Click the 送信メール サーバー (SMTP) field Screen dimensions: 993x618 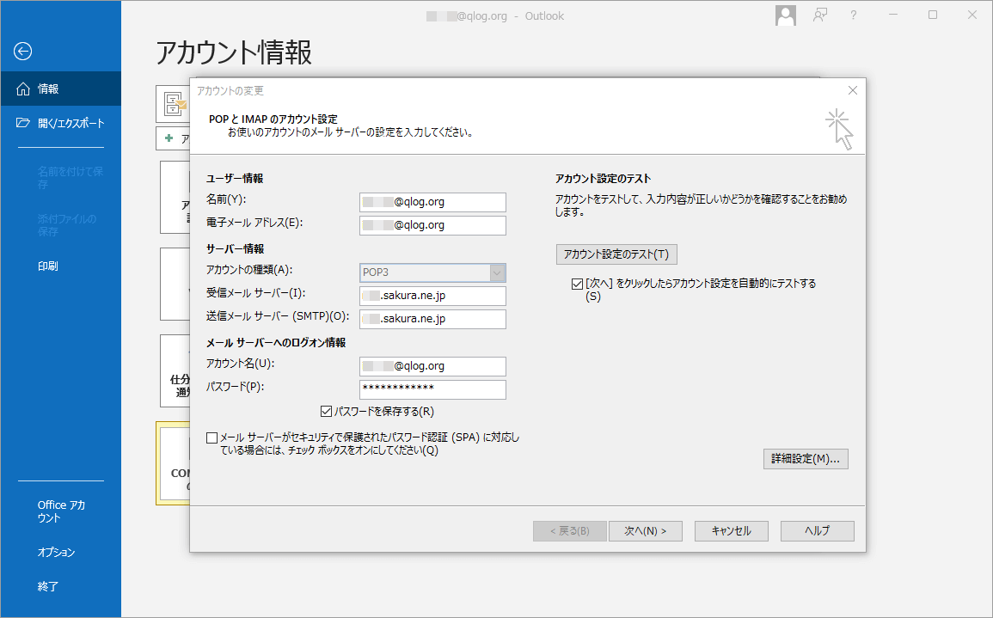(x=432, y=319)
